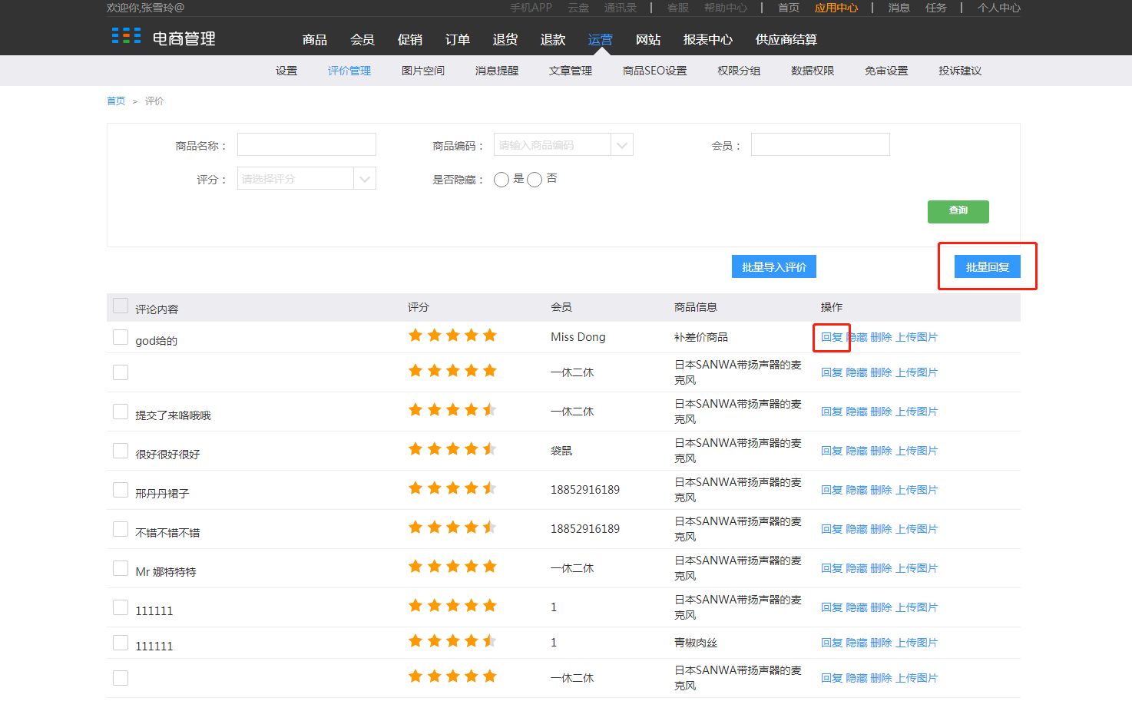Open 应用中心 in top bar
Image resolution: width=1132 pixels, height=711 pixels.
(836, 8)
